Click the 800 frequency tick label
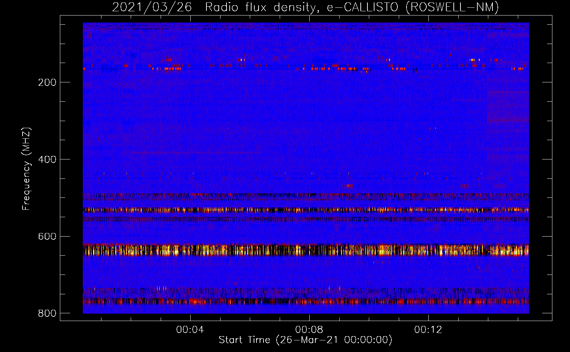Screen dimensions: 570x352 pos(47,313)
